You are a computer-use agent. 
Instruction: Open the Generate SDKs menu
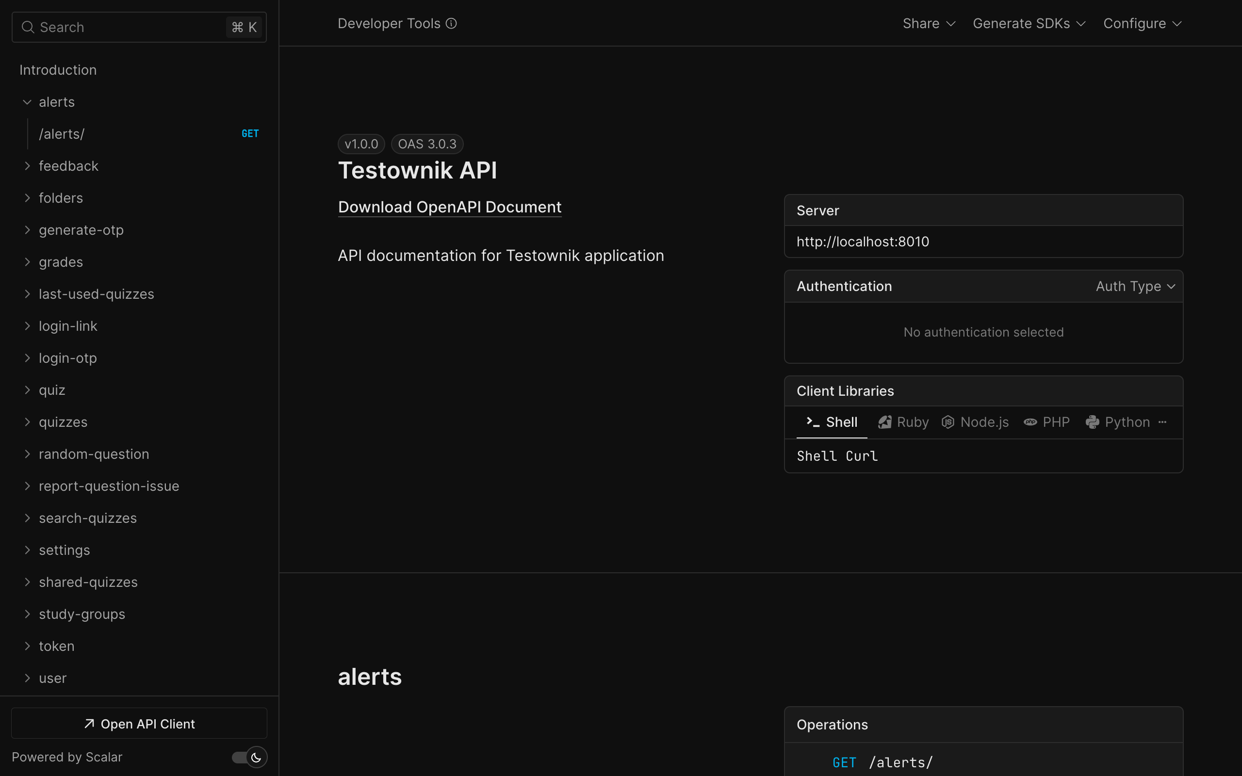pos(1029,23)
